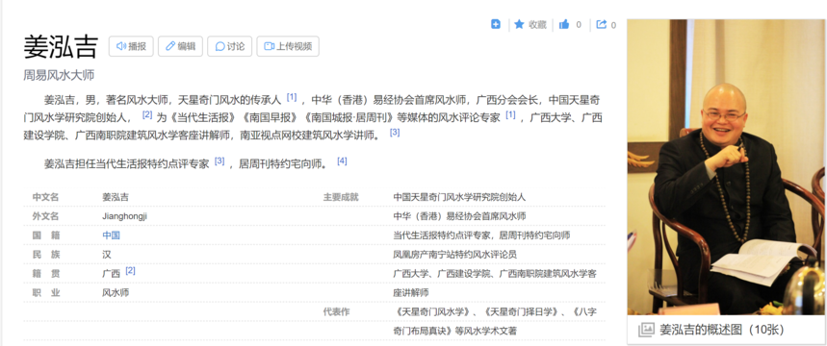Click reference [3] after 特约点评专家
Viewport: 827px width, 346px height.
(x=220, y=161)
